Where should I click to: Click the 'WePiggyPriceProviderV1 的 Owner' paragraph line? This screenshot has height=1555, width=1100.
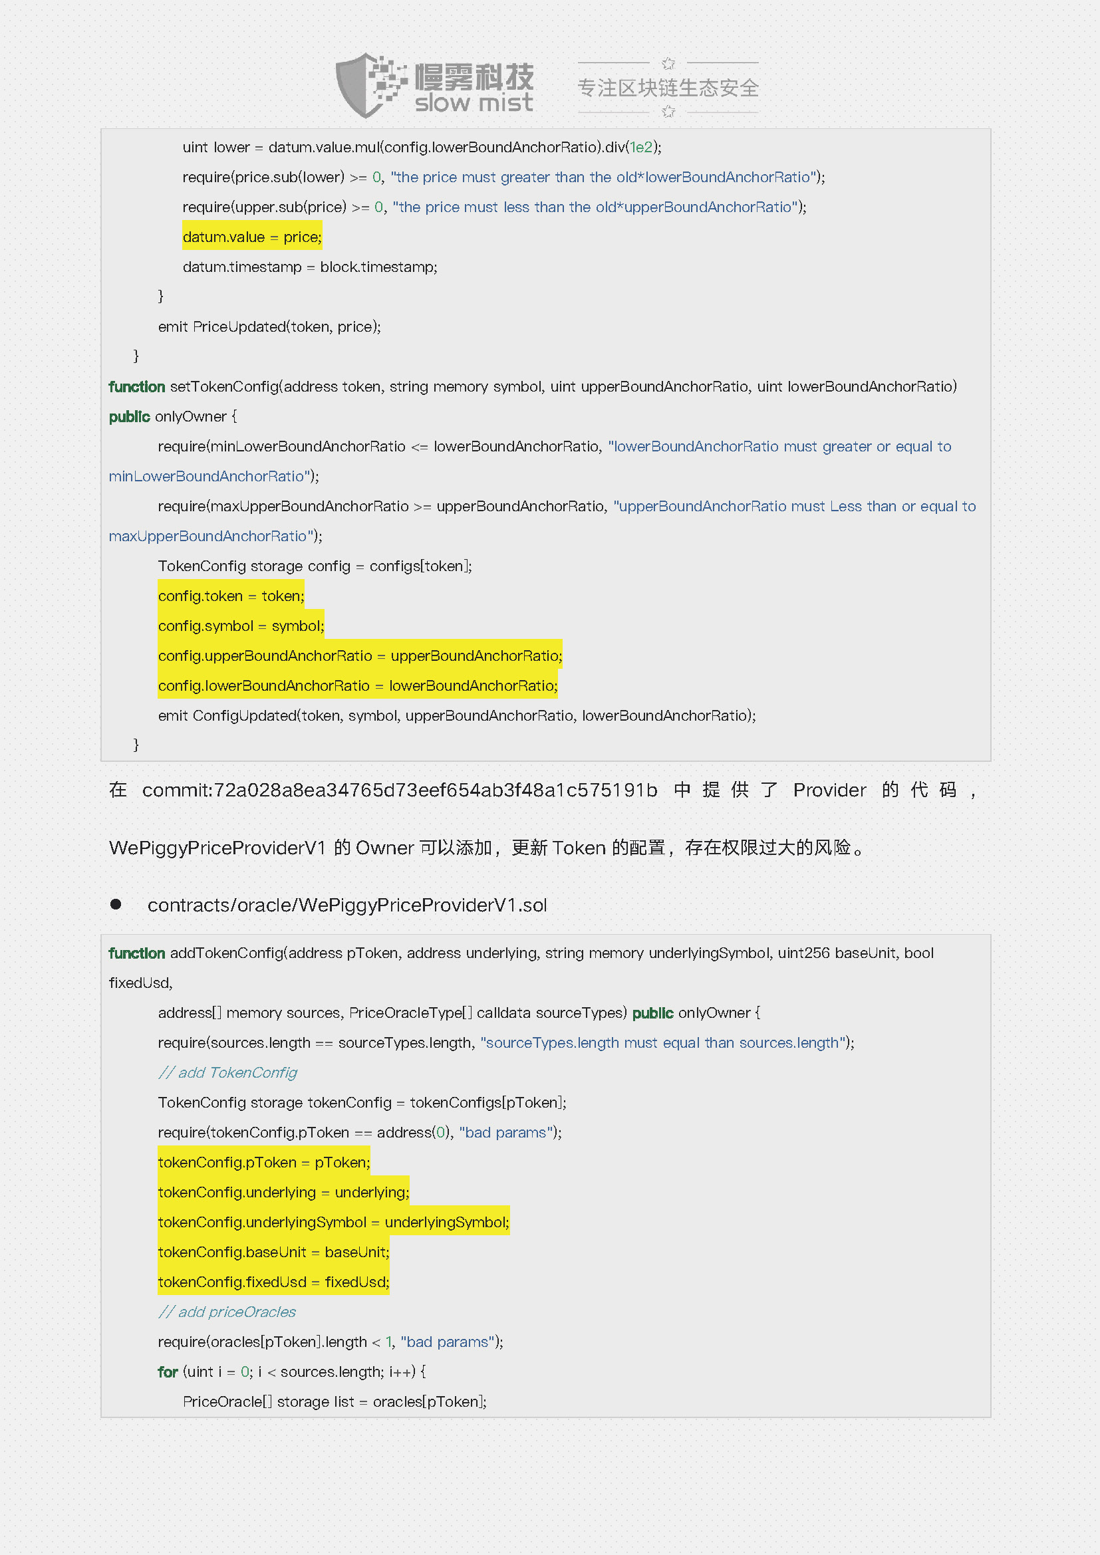click(x=488, y=848)
